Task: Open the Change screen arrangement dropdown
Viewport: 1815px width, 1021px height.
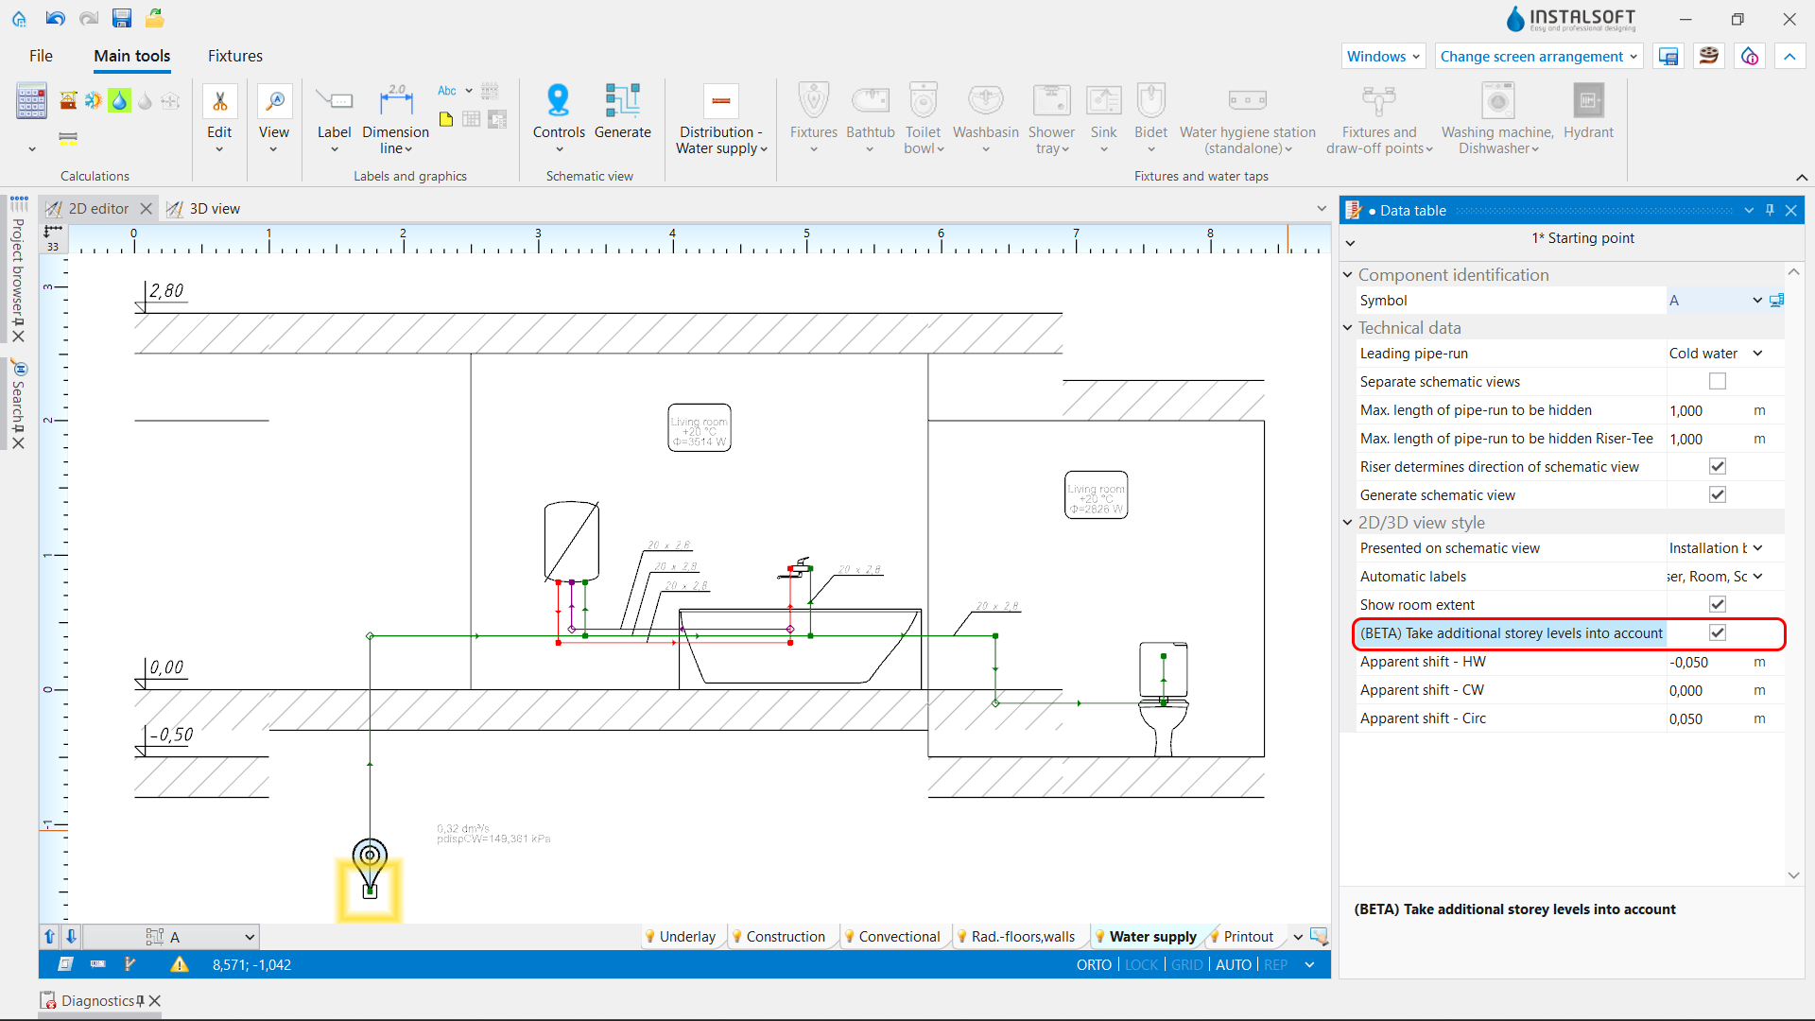Action: 1538,56
